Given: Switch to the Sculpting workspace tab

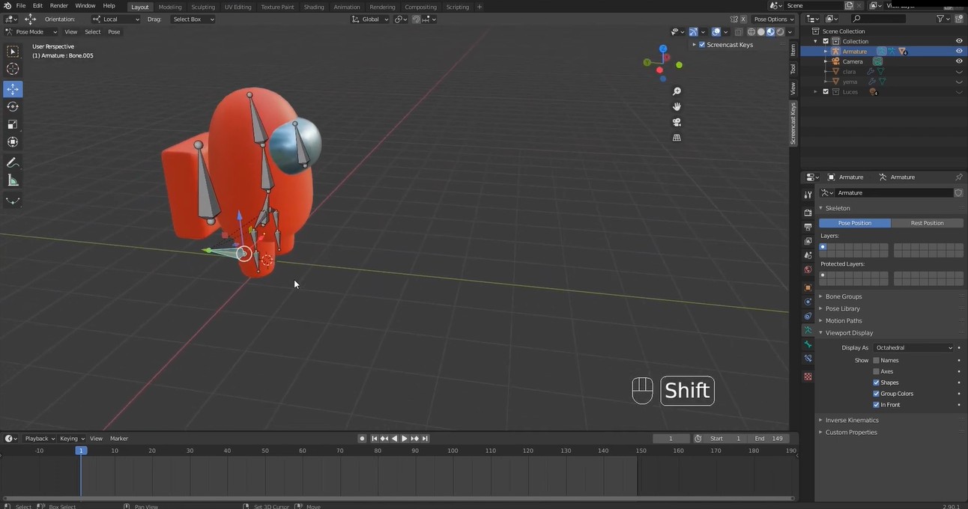Looking at the screenshot, I should pos(202,7).
